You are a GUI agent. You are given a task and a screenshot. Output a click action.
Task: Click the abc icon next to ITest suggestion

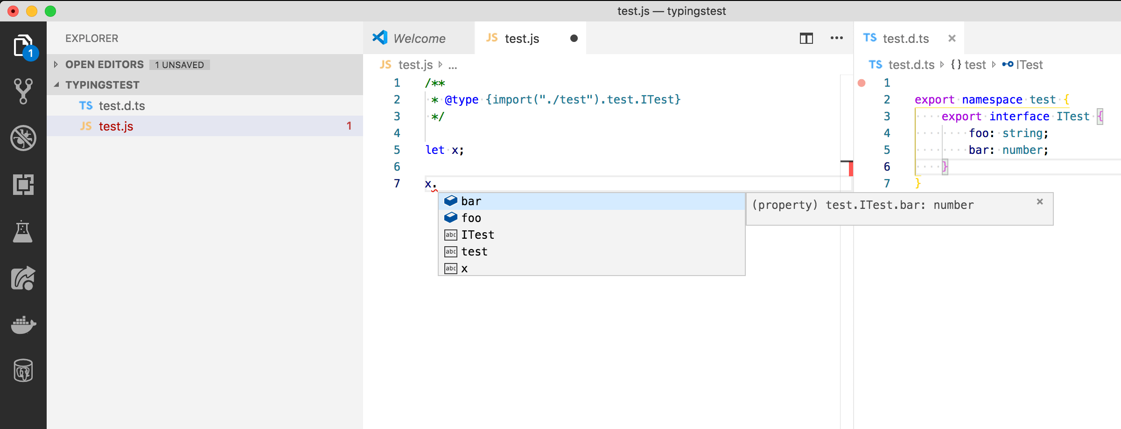click(x=451, y=235)
